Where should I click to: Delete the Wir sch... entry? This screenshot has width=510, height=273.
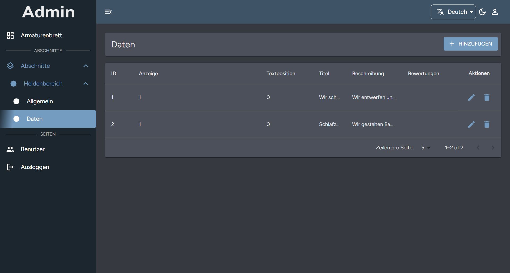coord(487,97)
